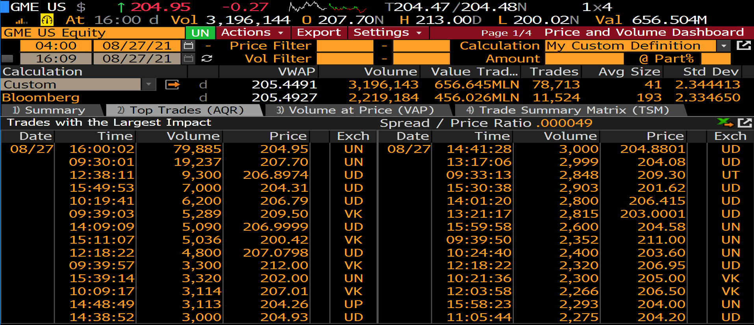This screenshot has width=754, height=325.
Task: Click the Amount input field
Action: click(x=584, y=59)
